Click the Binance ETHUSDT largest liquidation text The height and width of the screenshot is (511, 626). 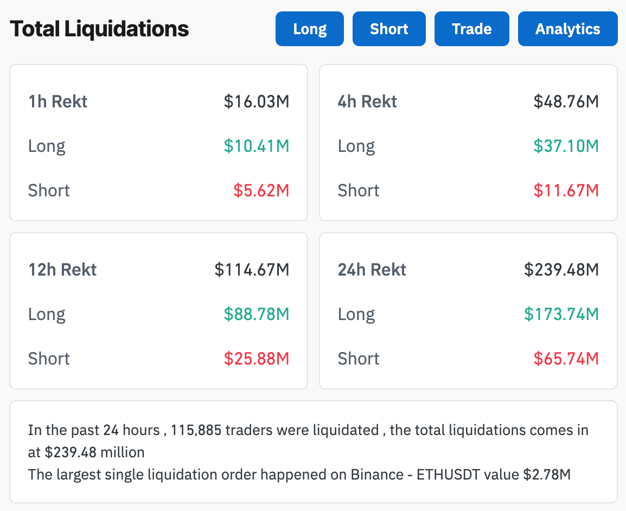tap(299, 475)
